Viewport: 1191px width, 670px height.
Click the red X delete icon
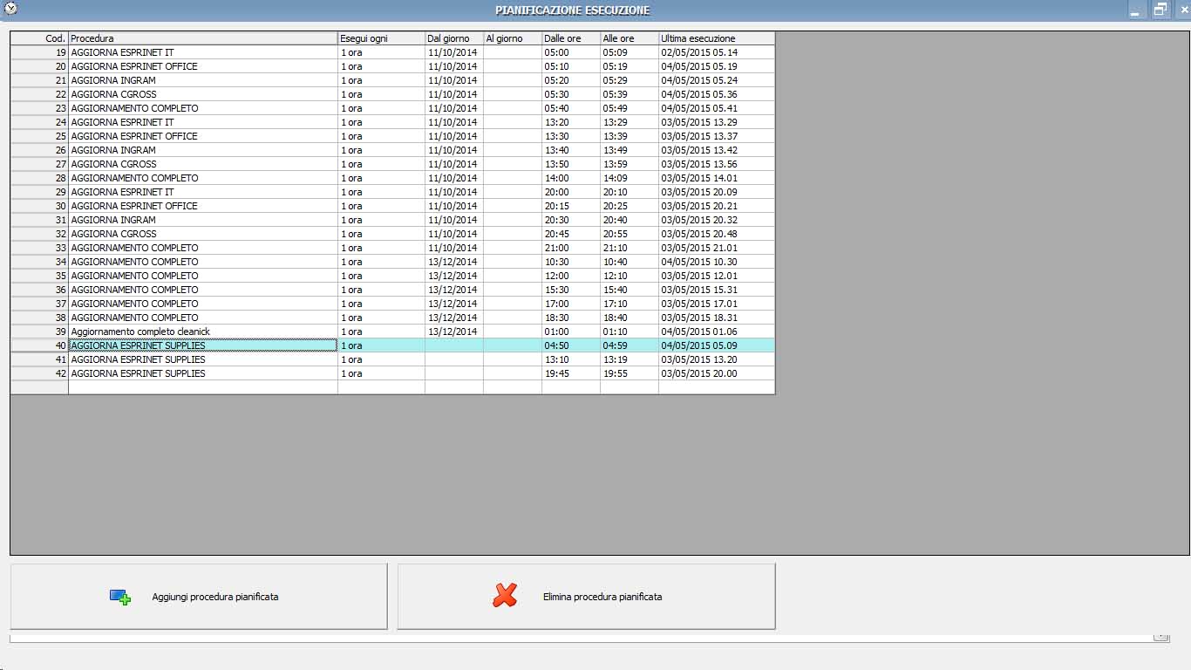click(505, 596)
